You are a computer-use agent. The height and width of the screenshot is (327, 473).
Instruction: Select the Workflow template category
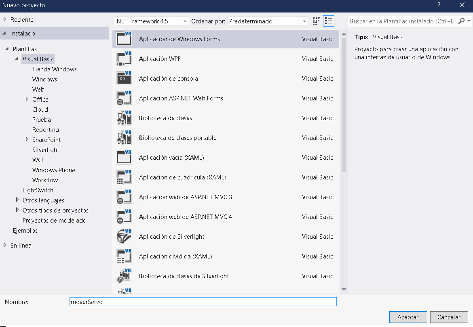(x=45, y=180)
